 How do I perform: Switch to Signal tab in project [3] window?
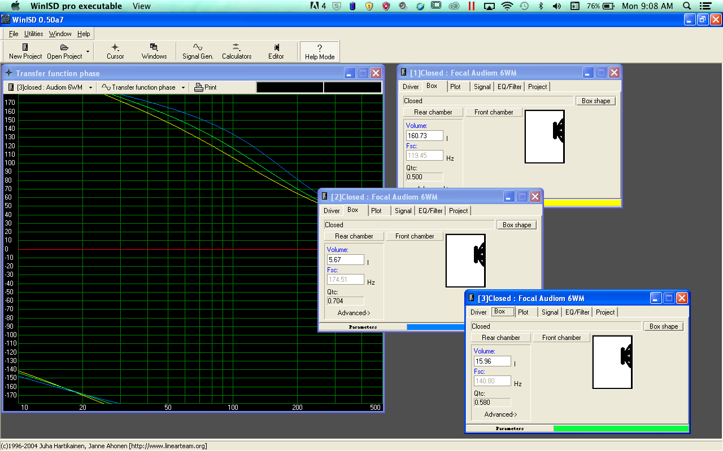pyautogui.click(x=550, y=312)
